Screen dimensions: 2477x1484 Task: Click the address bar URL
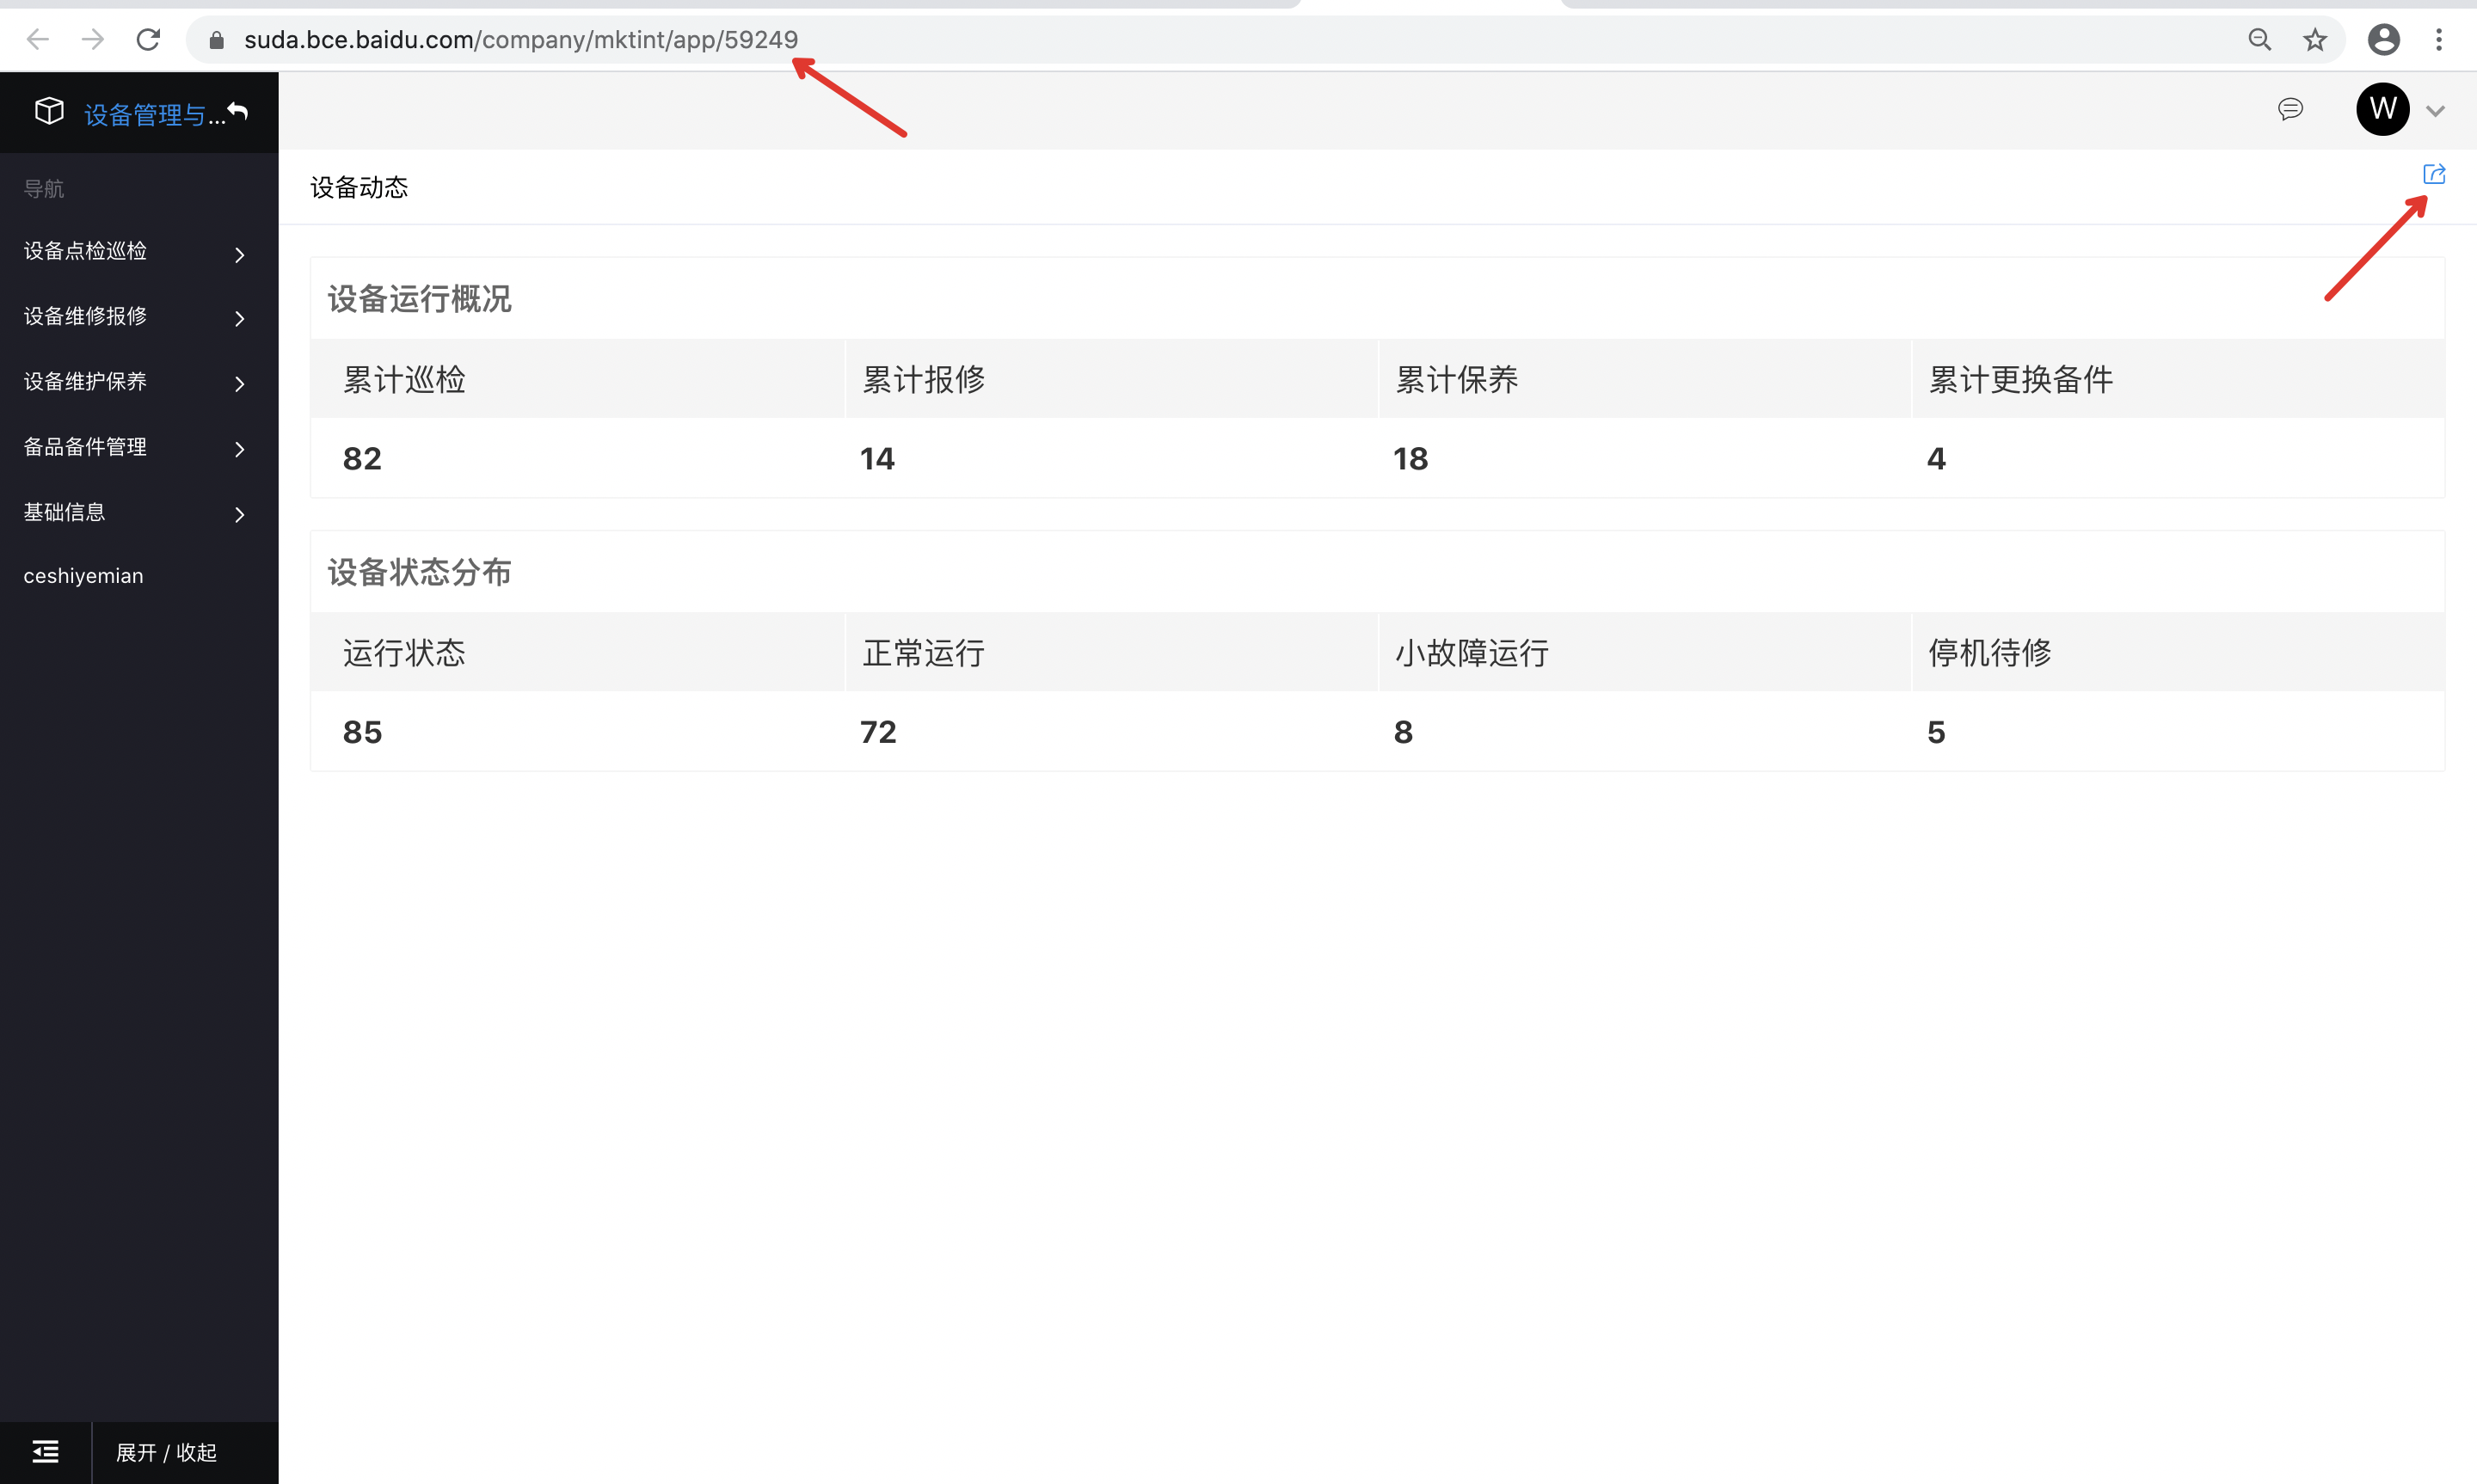tap(521, 40)
